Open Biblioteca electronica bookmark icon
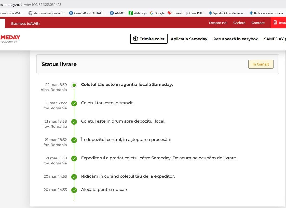Image resolution: width=286 pixels, height=208 pixels. click(251, 13)
